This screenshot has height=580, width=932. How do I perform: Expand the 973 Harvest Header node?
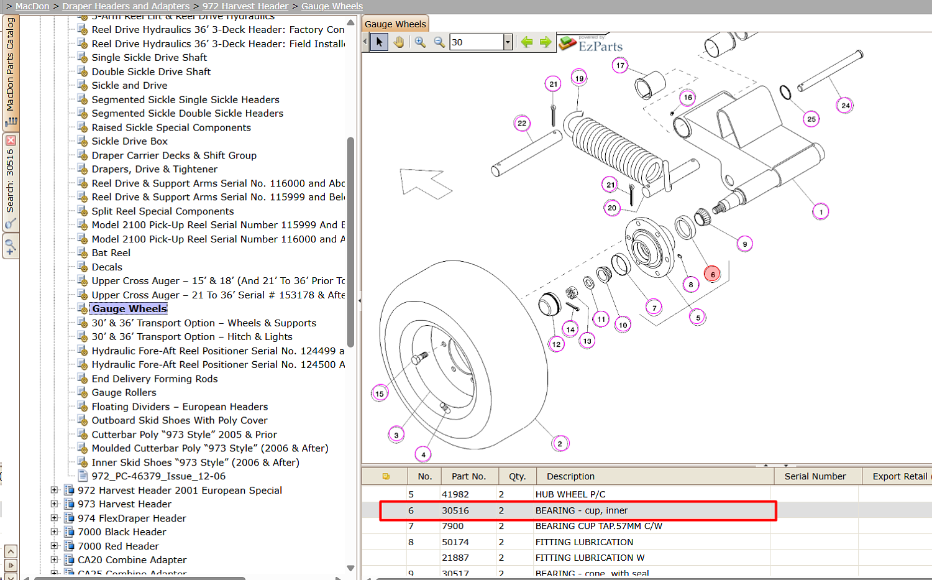pos(54,504)
